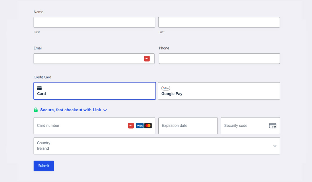
Task: Click the Country dropdown arrow
Action: click(275, 146)
